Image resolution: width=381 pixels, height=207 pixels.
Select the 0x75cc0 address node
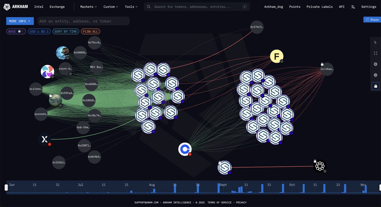94,43
